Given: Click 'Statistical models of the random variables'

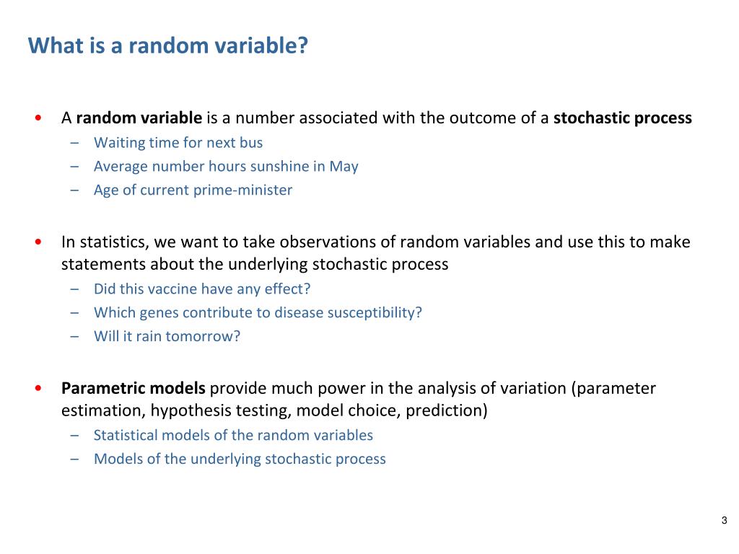Looking at the screenshot, I should tap(233, 435).
